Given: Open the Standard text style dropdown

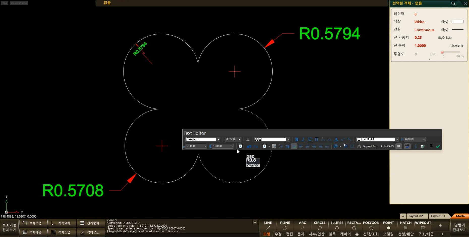Looking at the screenshot, I should pos(218,139).
